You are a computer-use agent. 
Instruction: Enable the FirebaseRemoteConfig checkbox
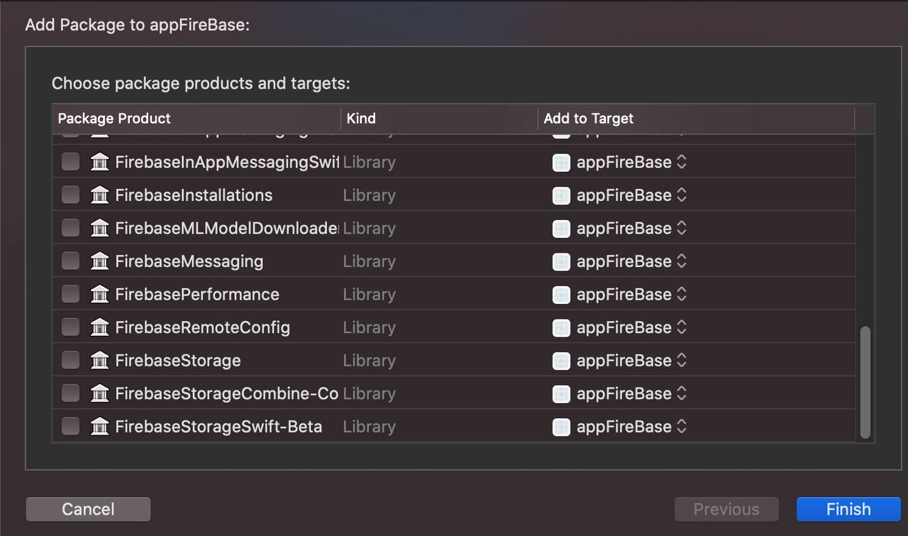pos(70,327)
